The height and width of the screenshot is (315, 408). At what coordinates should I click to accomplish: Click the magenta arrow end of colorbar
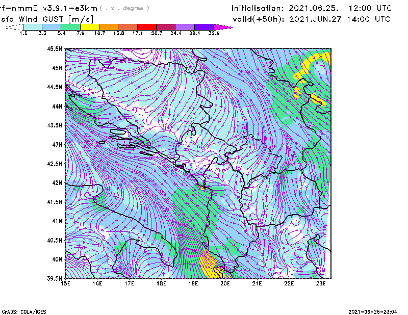pos(223,27)
